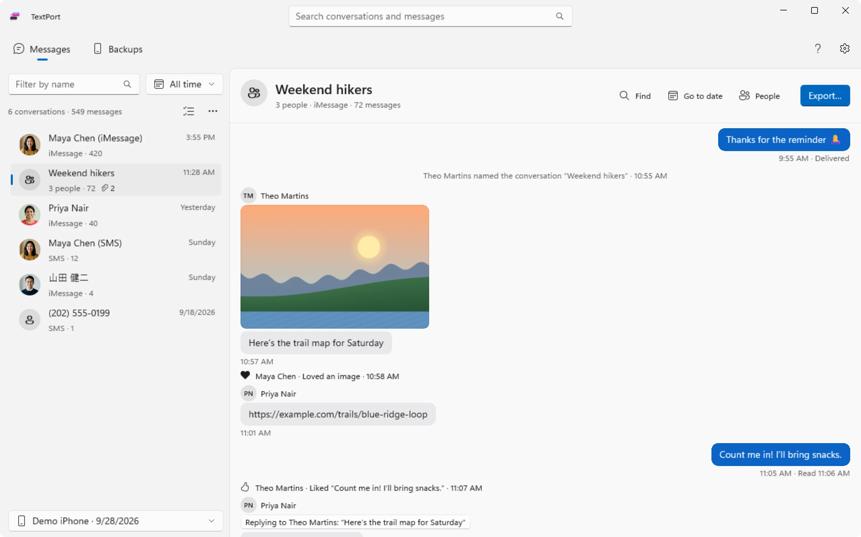Click the search magnifier icon in top bar
Screen dimensions: 861x537
pyautogui.click(x=560, y=16)
